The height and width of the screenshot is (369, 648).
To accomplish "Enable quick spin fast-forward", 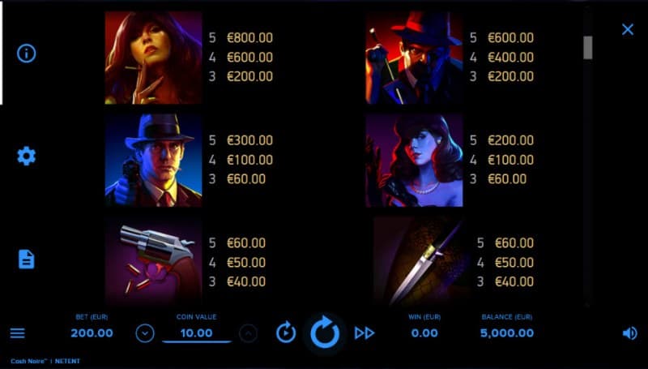I will pyautogui.click(x=364, y=333).
